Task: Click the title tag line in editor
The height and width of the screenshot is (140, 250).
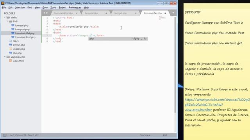Action: tap(79, 27)
